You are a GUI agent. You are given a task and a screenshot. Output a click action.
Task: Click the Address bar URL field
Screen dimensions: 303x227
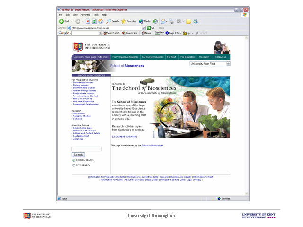tap(107, 28)
